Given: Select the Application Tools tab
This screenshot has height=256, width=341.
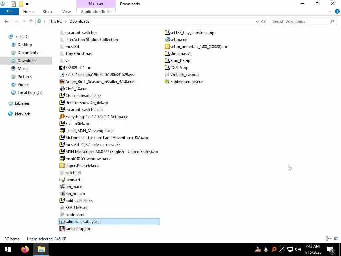Looking at the screenshot, I should (96, 12).
